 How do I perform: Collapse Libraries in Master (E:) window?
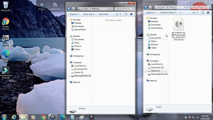[145, 35]
